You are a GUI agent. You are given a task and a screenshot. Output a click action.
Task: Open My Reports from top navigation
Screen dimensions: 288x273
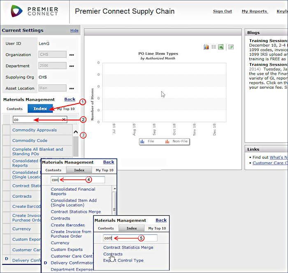(254, 12)
